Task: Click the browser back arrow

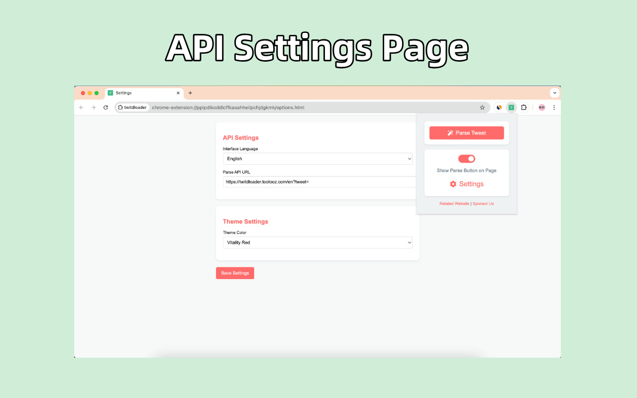Action: tap(82, 107)
